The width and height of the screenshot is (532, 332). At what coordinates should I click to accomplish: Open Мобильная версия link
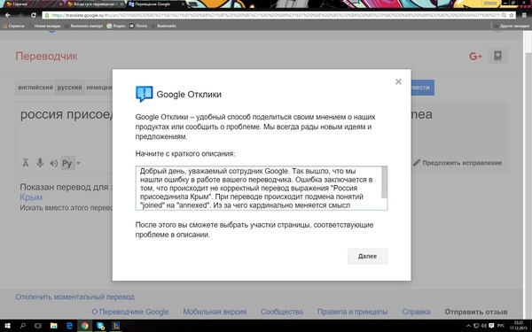coord(215,312)
